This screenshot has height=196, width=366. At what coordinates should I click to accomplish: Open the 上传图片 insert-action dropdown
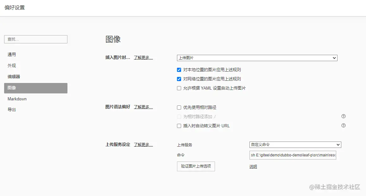[x=257, y=58]
